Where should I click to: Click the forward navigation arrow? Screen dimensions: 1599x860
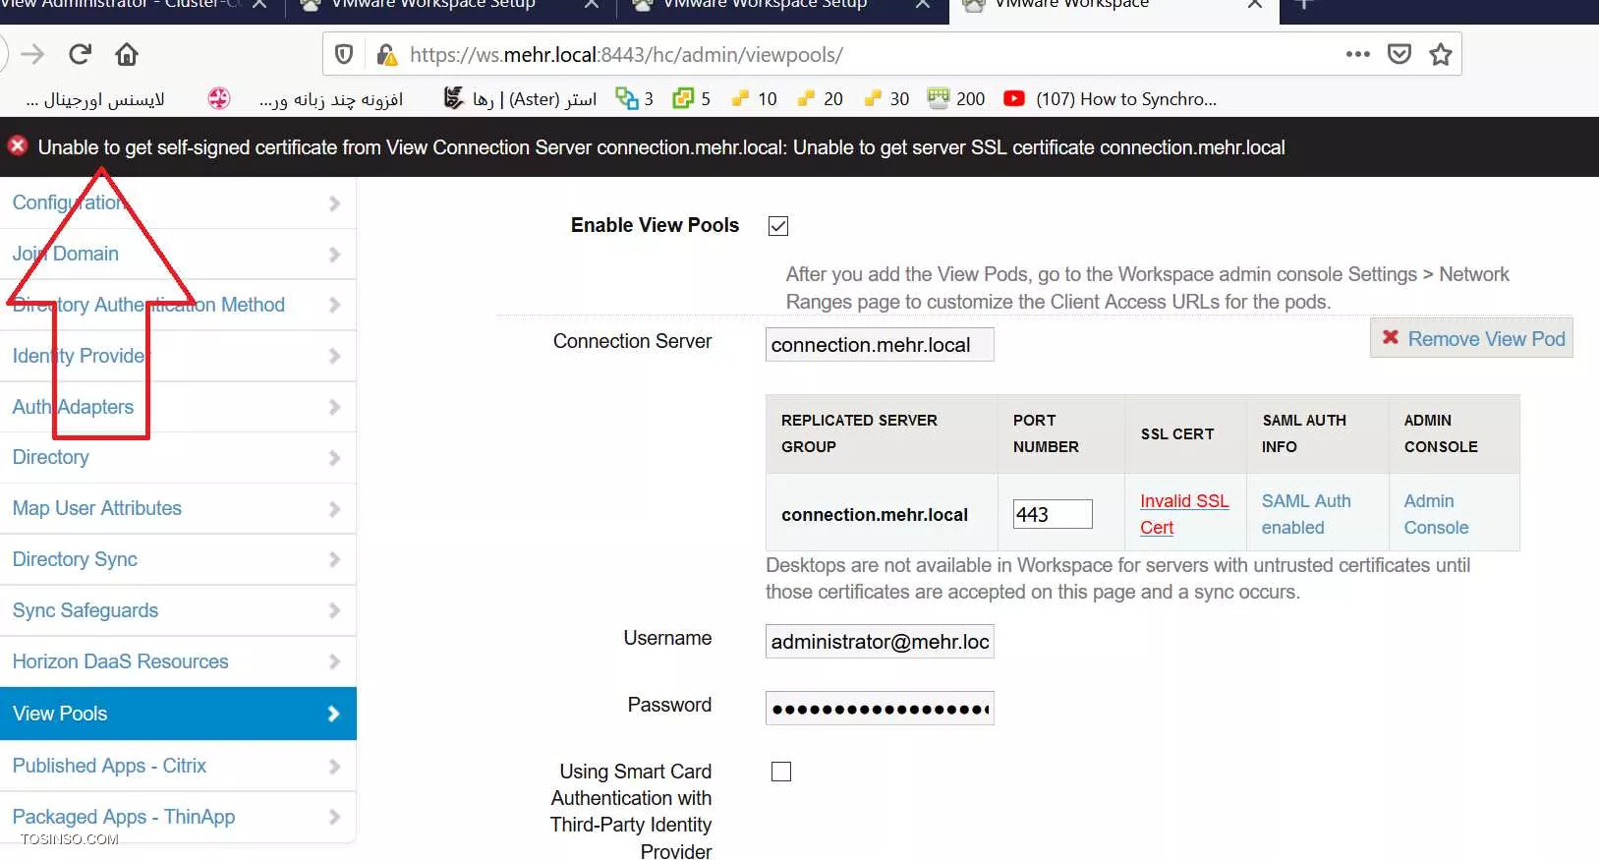pyautogui.click(x=32, y=54)
